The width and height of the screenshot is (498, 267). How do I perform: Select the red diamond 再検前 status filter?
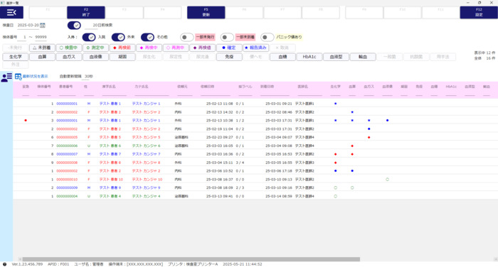click(122, 48)
